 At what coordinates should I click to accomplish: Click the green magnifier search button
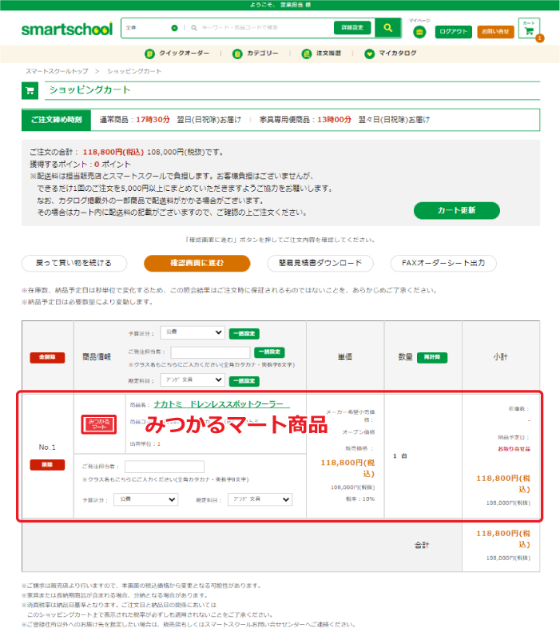point(388,28)
